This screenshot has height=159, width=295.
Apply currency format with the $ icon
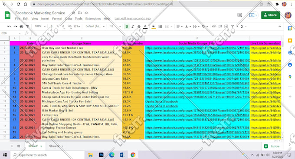pos(52,26)
